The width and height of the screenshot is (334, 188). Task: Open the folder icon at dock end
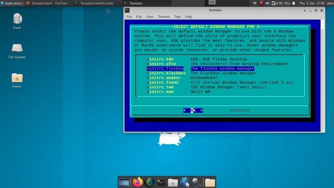point(210,183)
